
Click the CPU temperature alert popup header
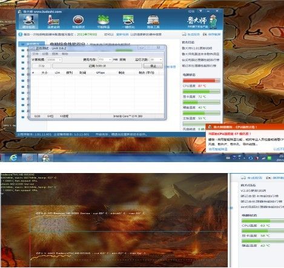coord(245,127)
